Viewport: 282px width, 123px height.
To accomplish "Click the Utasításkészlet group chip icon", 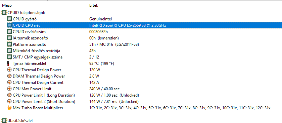I will pos(4,121).
